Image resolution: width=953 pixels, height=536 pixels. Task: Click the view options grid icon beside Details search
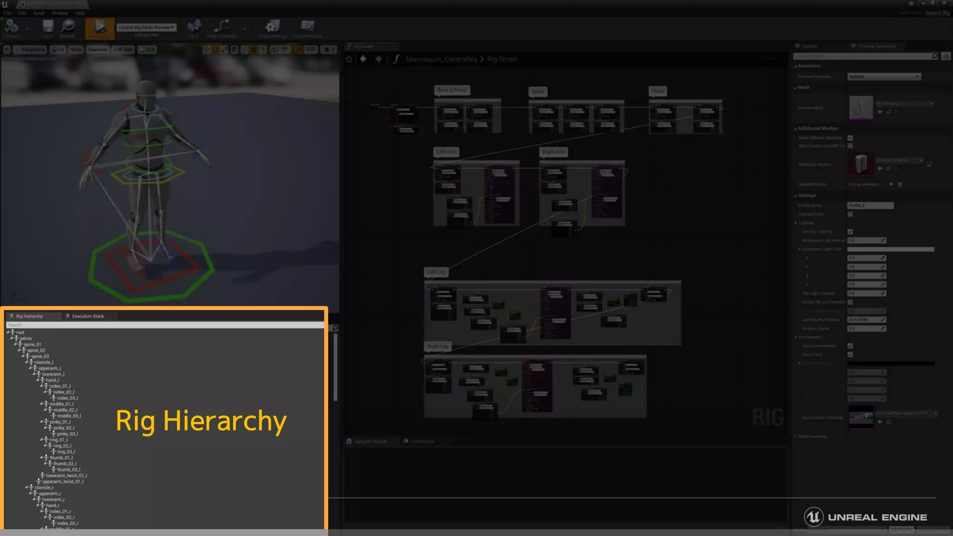tap(946, 56)
